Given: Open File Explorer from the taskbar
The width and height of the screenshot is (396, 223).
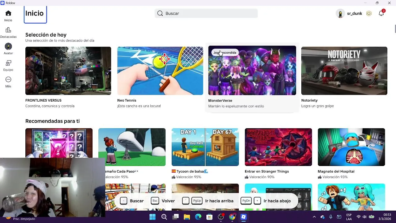Looking at the screenshot, I should [x=187, y=217].
